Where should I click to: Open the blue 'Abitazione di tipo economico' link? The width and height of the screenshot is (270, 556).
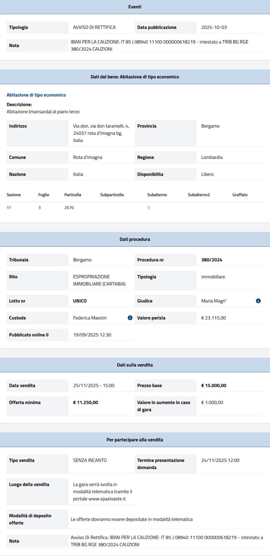click(36, 95)
